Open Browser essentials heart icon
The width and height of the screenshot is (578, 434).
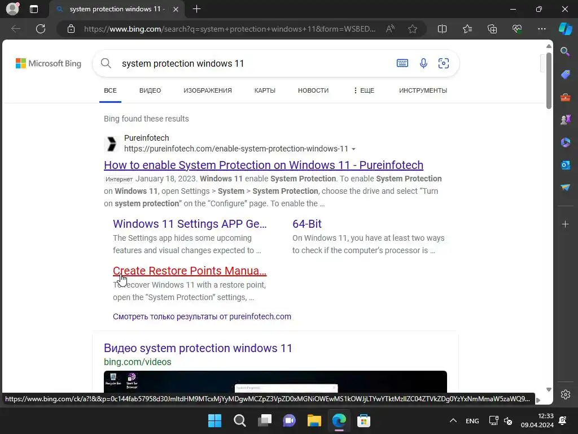517,29
